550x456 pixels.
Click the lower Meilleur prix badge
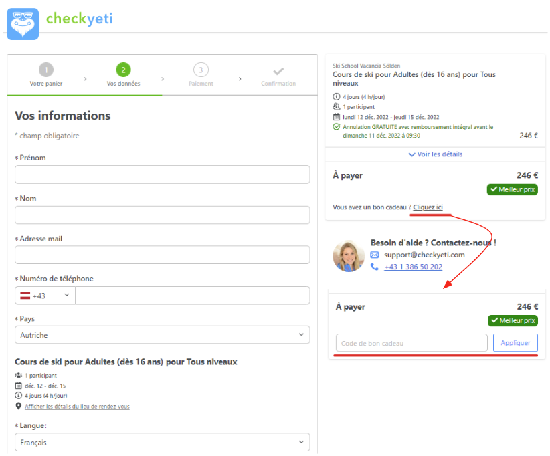pos(513,320)
